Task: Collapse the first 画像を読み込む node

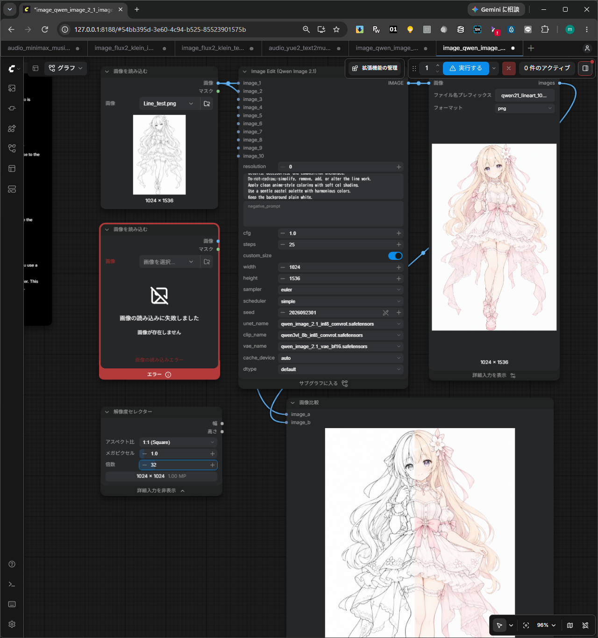Action: pyautogui.click(x=107, y=72)
